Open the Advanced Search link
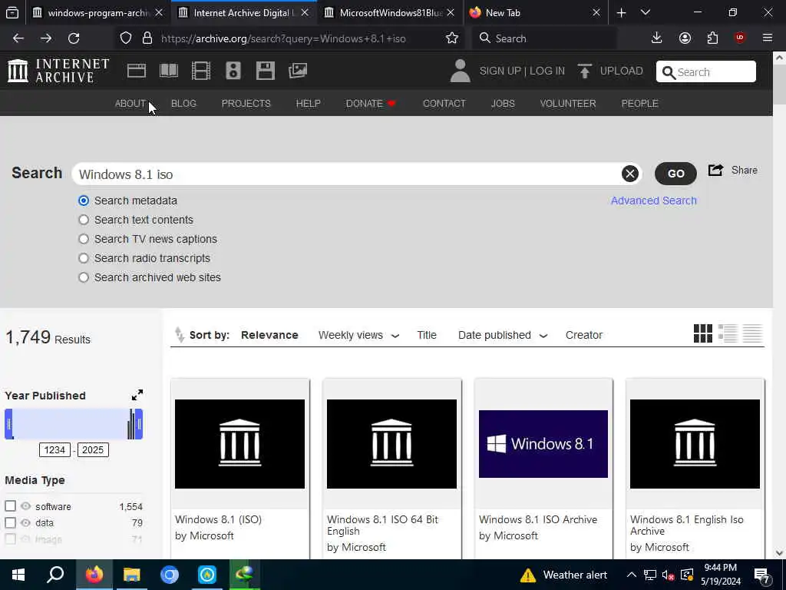Screen dimensions: 786x590 tap(654, 201)
